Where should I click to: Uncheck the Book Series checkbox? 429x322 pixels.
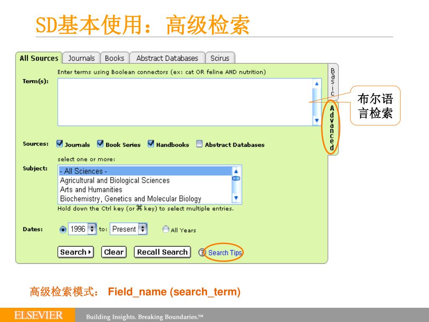click(100, 143)
